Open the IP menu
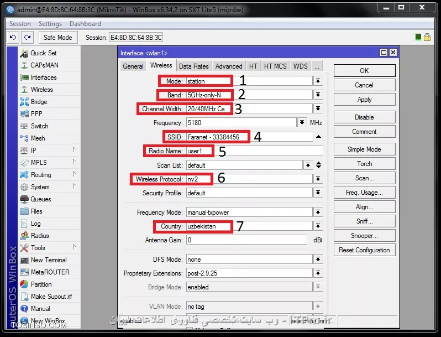This screenshot has width=441, height=337. [49, 151]
